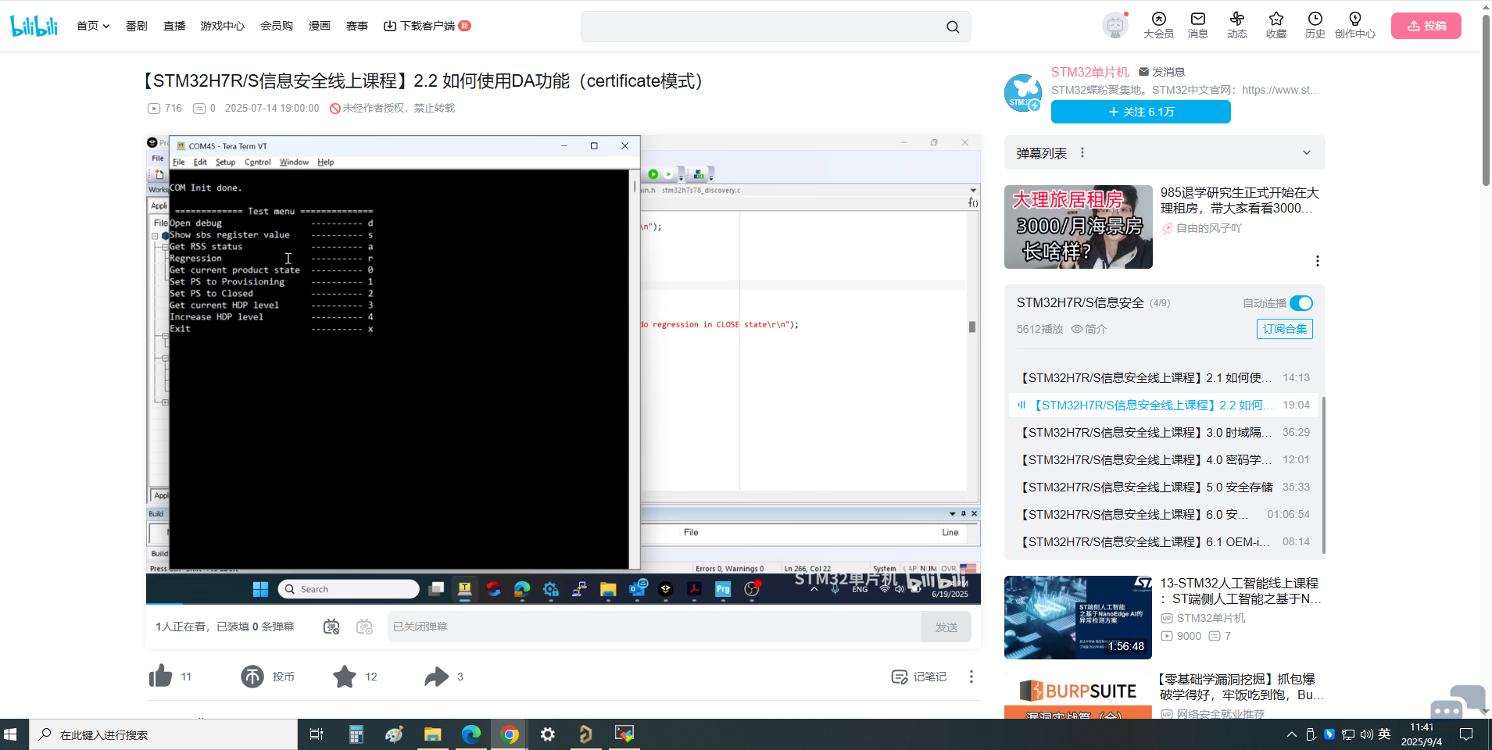
Task: Open 弹幕列表 three-dot options
Action: (x=1082, y=153)
